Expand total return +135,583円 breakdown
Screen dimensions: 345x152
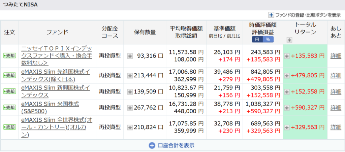(x=287, y=56)
